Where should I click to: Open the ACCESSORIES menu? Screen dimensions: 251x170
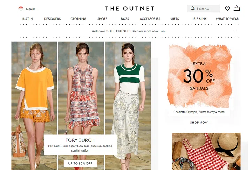click(150, 19)
